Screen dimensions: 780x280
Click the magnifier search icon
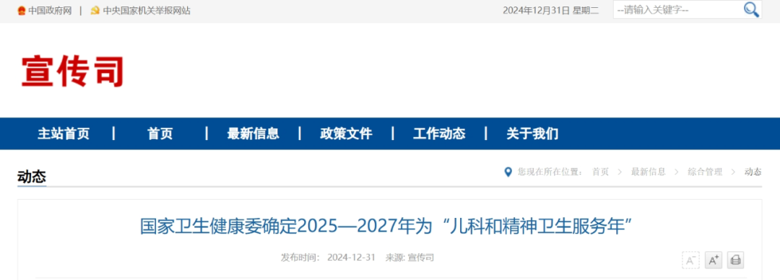tap(750, 9)
